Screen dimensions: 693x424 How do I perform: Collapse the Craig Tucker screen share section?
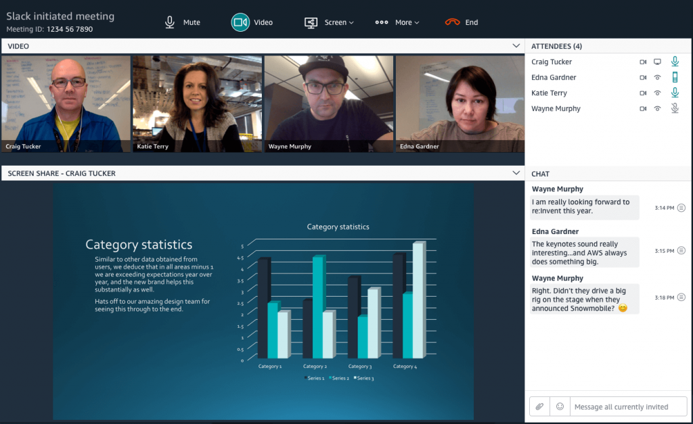point(517,172)
